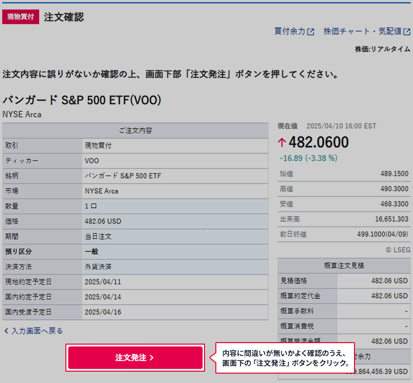Click 482.06 USD in the 見積価格 row
This screenshot has width=413, height=383.
coord(389,281)
